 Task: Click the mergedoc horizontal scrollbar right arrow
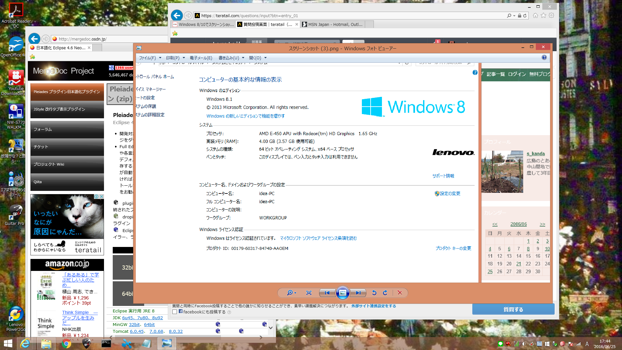[x=261, y=337]
